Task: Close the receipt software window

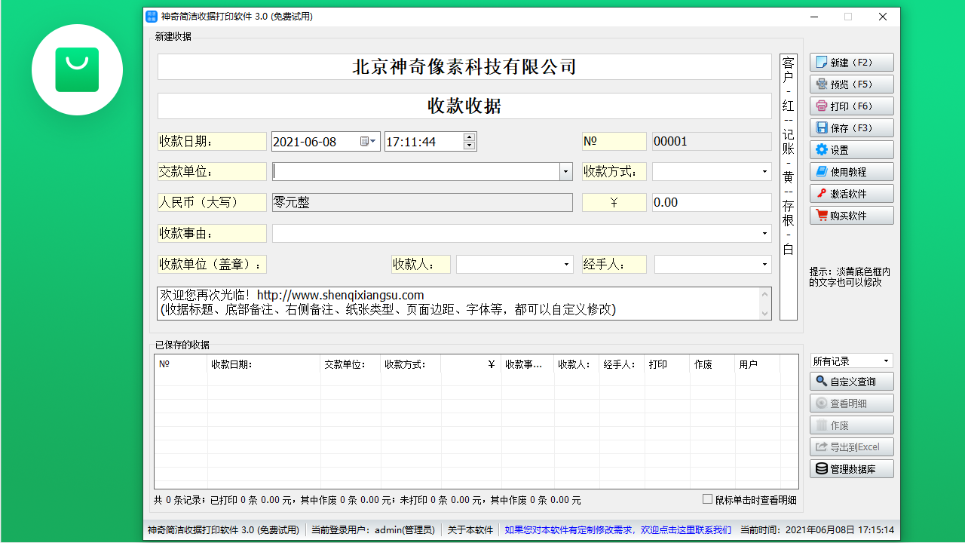Action: [883, 17]
